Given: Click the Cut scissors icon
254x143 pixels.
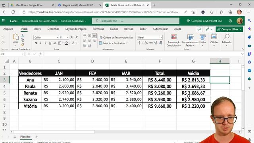Looking at the screenshot, I should click(23, 35).
